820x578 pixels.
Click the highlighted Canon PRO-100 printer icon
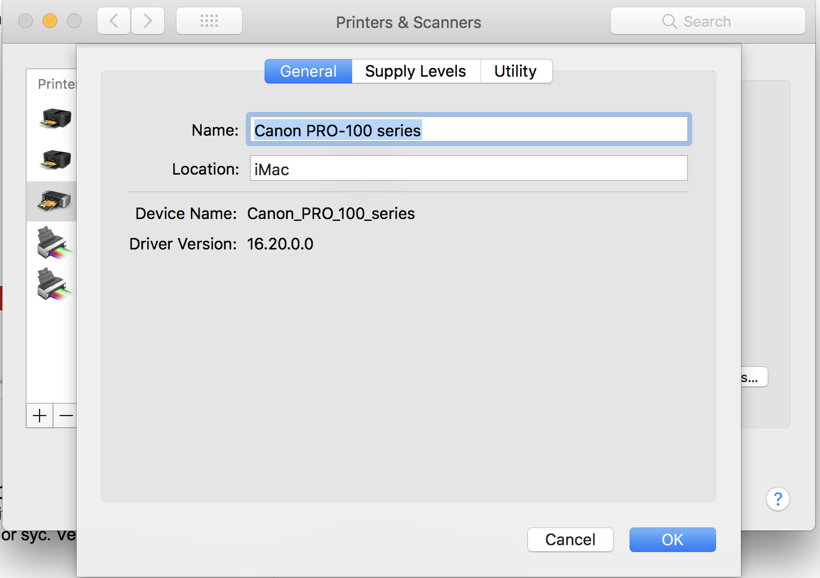54,201
